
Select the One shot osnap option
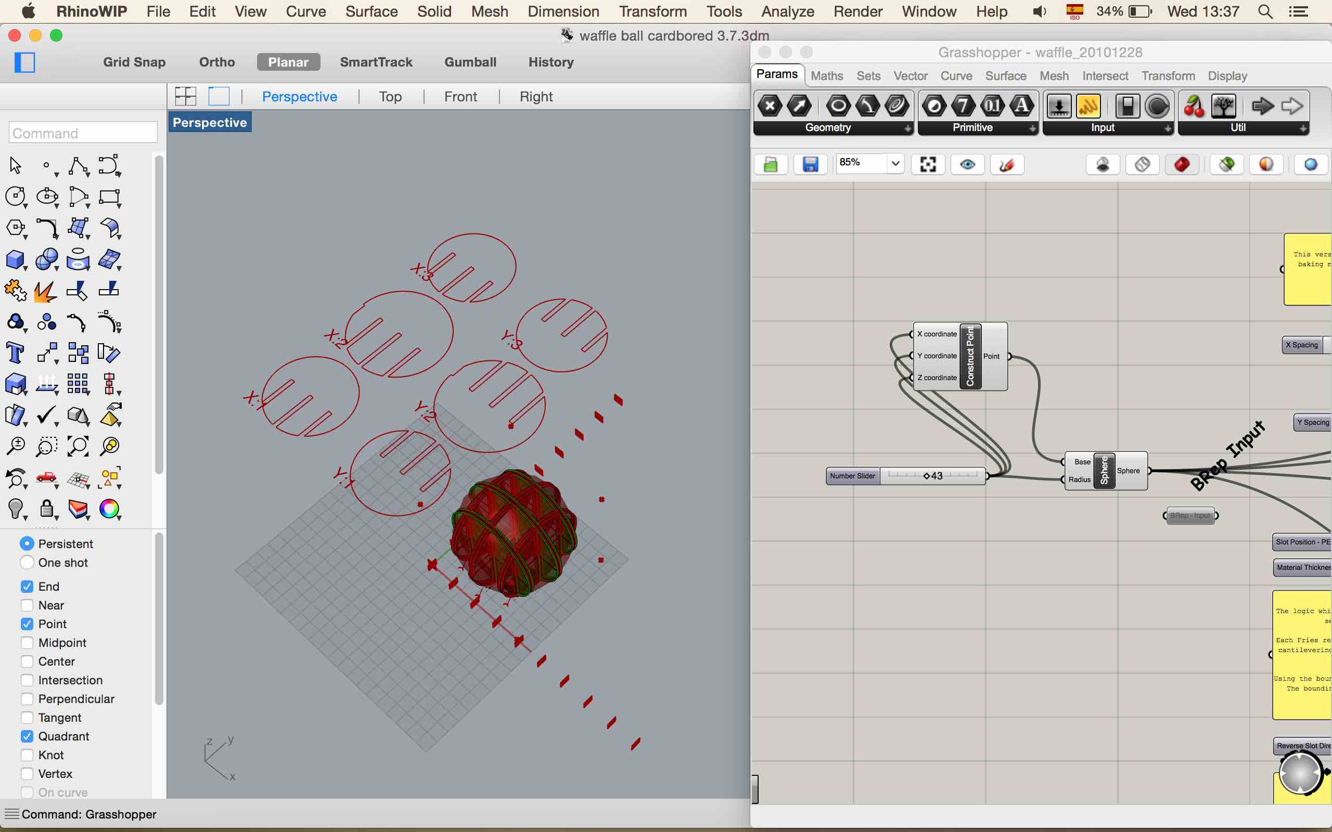coord(27,562)
